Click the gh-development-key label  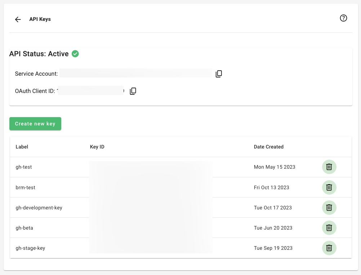[x=39, y=208]
